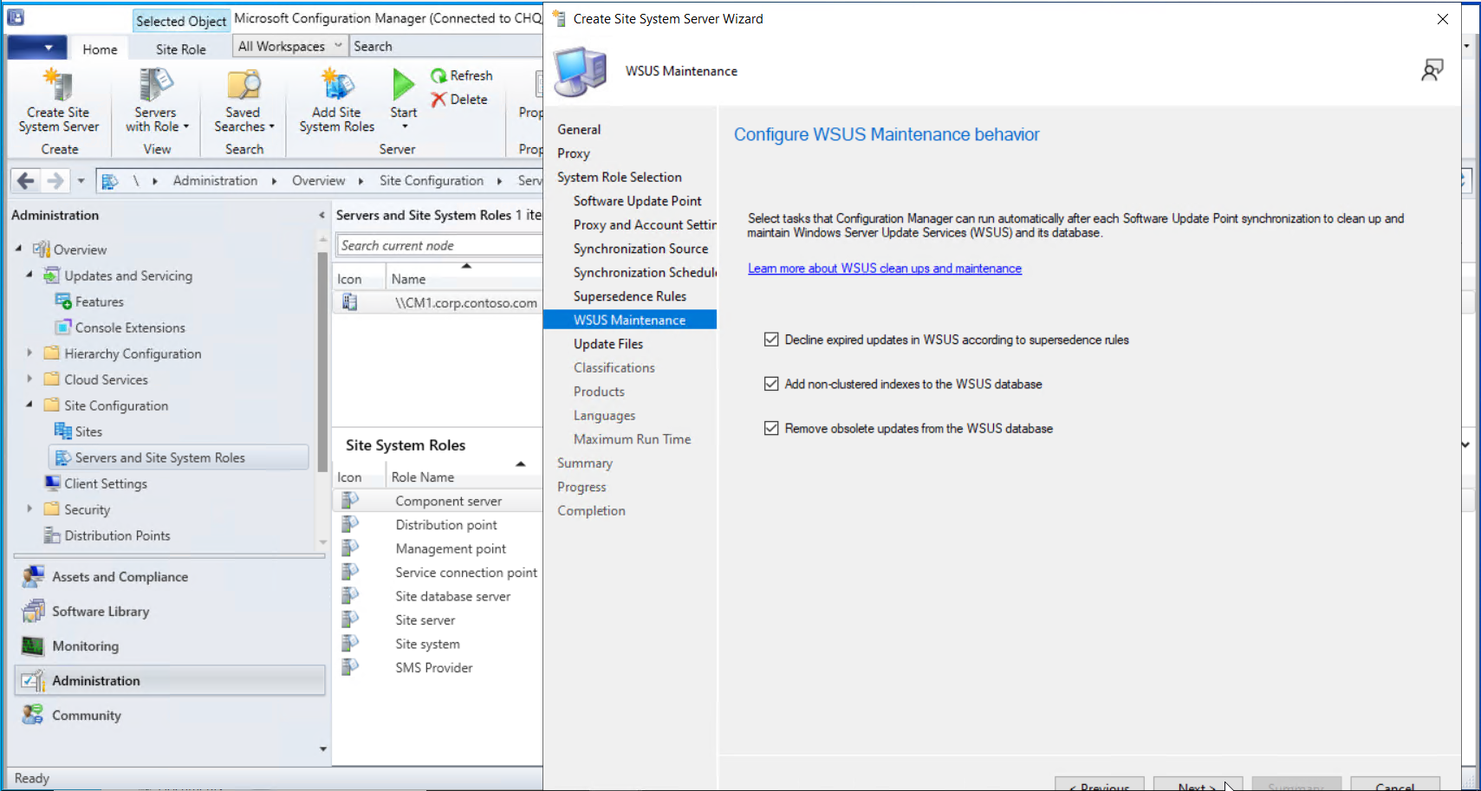Click the ribbon Search box
The width and height of the screenshot is (1481, 791).
(446, 46)
